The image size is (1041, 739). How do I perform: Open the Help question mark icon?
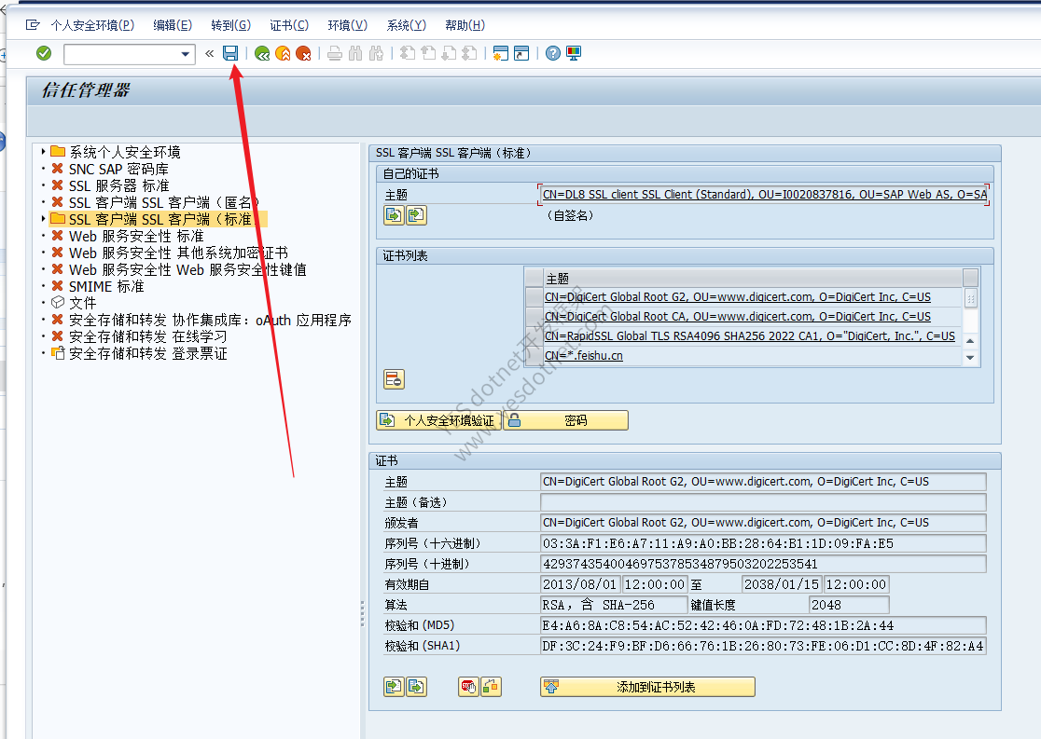[552, 53]
